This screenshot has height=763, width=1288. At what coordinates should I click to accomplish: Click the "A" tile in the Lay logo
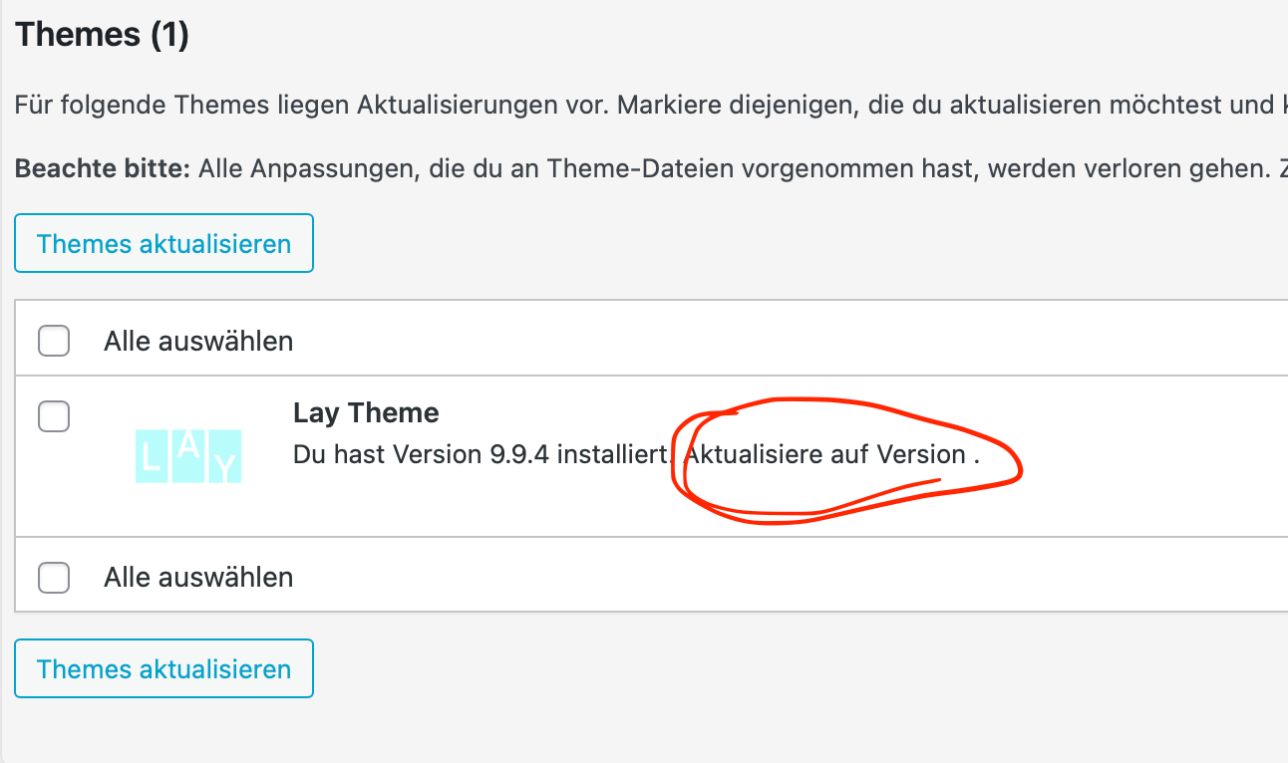[x=188, y=451]
